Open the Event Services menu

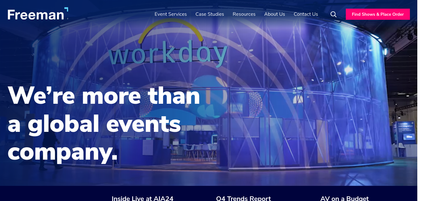coord(170,14)
